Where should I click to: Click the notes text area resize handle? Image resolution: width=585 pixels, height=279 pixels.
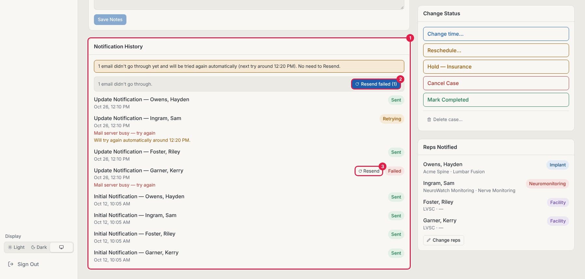402,7
